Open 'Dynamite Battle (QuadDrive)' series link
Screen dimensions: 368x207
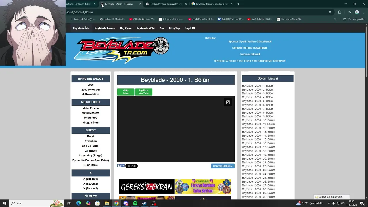(x=91, y=160)
